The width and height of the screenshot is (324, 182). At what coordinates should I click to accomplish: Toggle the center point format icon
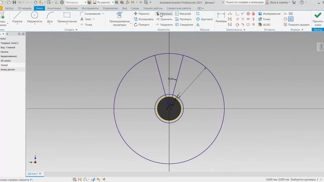[286, 19]
